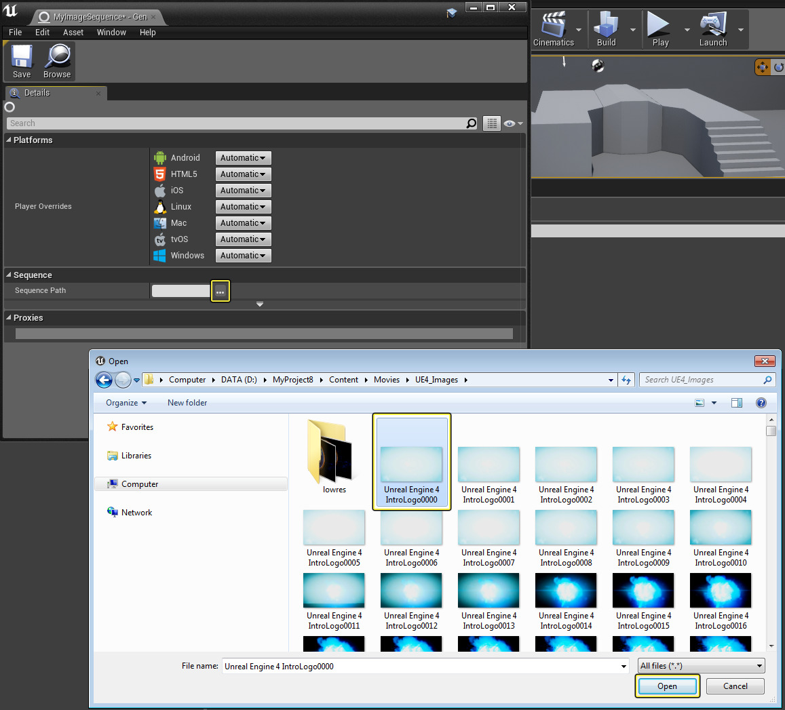Expand the All files type dropdown
Image resolution: width=785 pixels, height=710 pixels.
(702, 666)
